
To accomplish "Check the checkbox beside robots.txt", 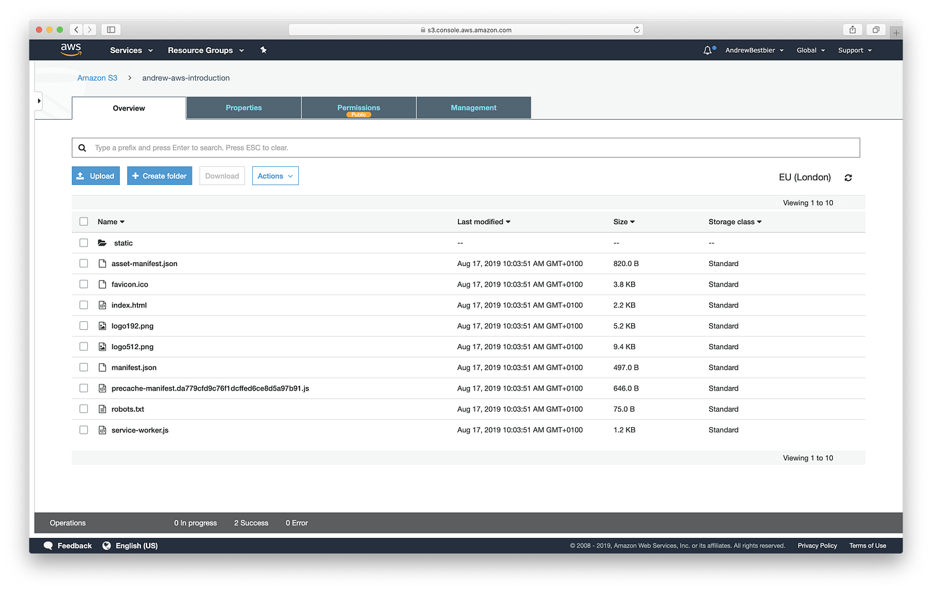I will (83, 408).
